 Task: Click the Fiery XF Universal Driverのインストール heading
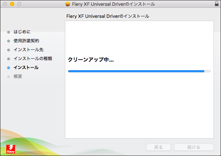click(108, 16)
